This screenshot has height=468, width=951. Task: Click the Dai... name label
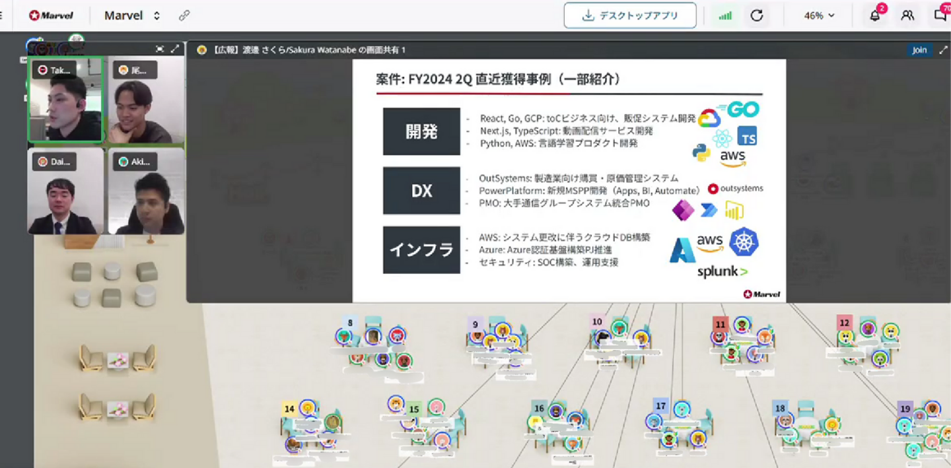point(55,161)
